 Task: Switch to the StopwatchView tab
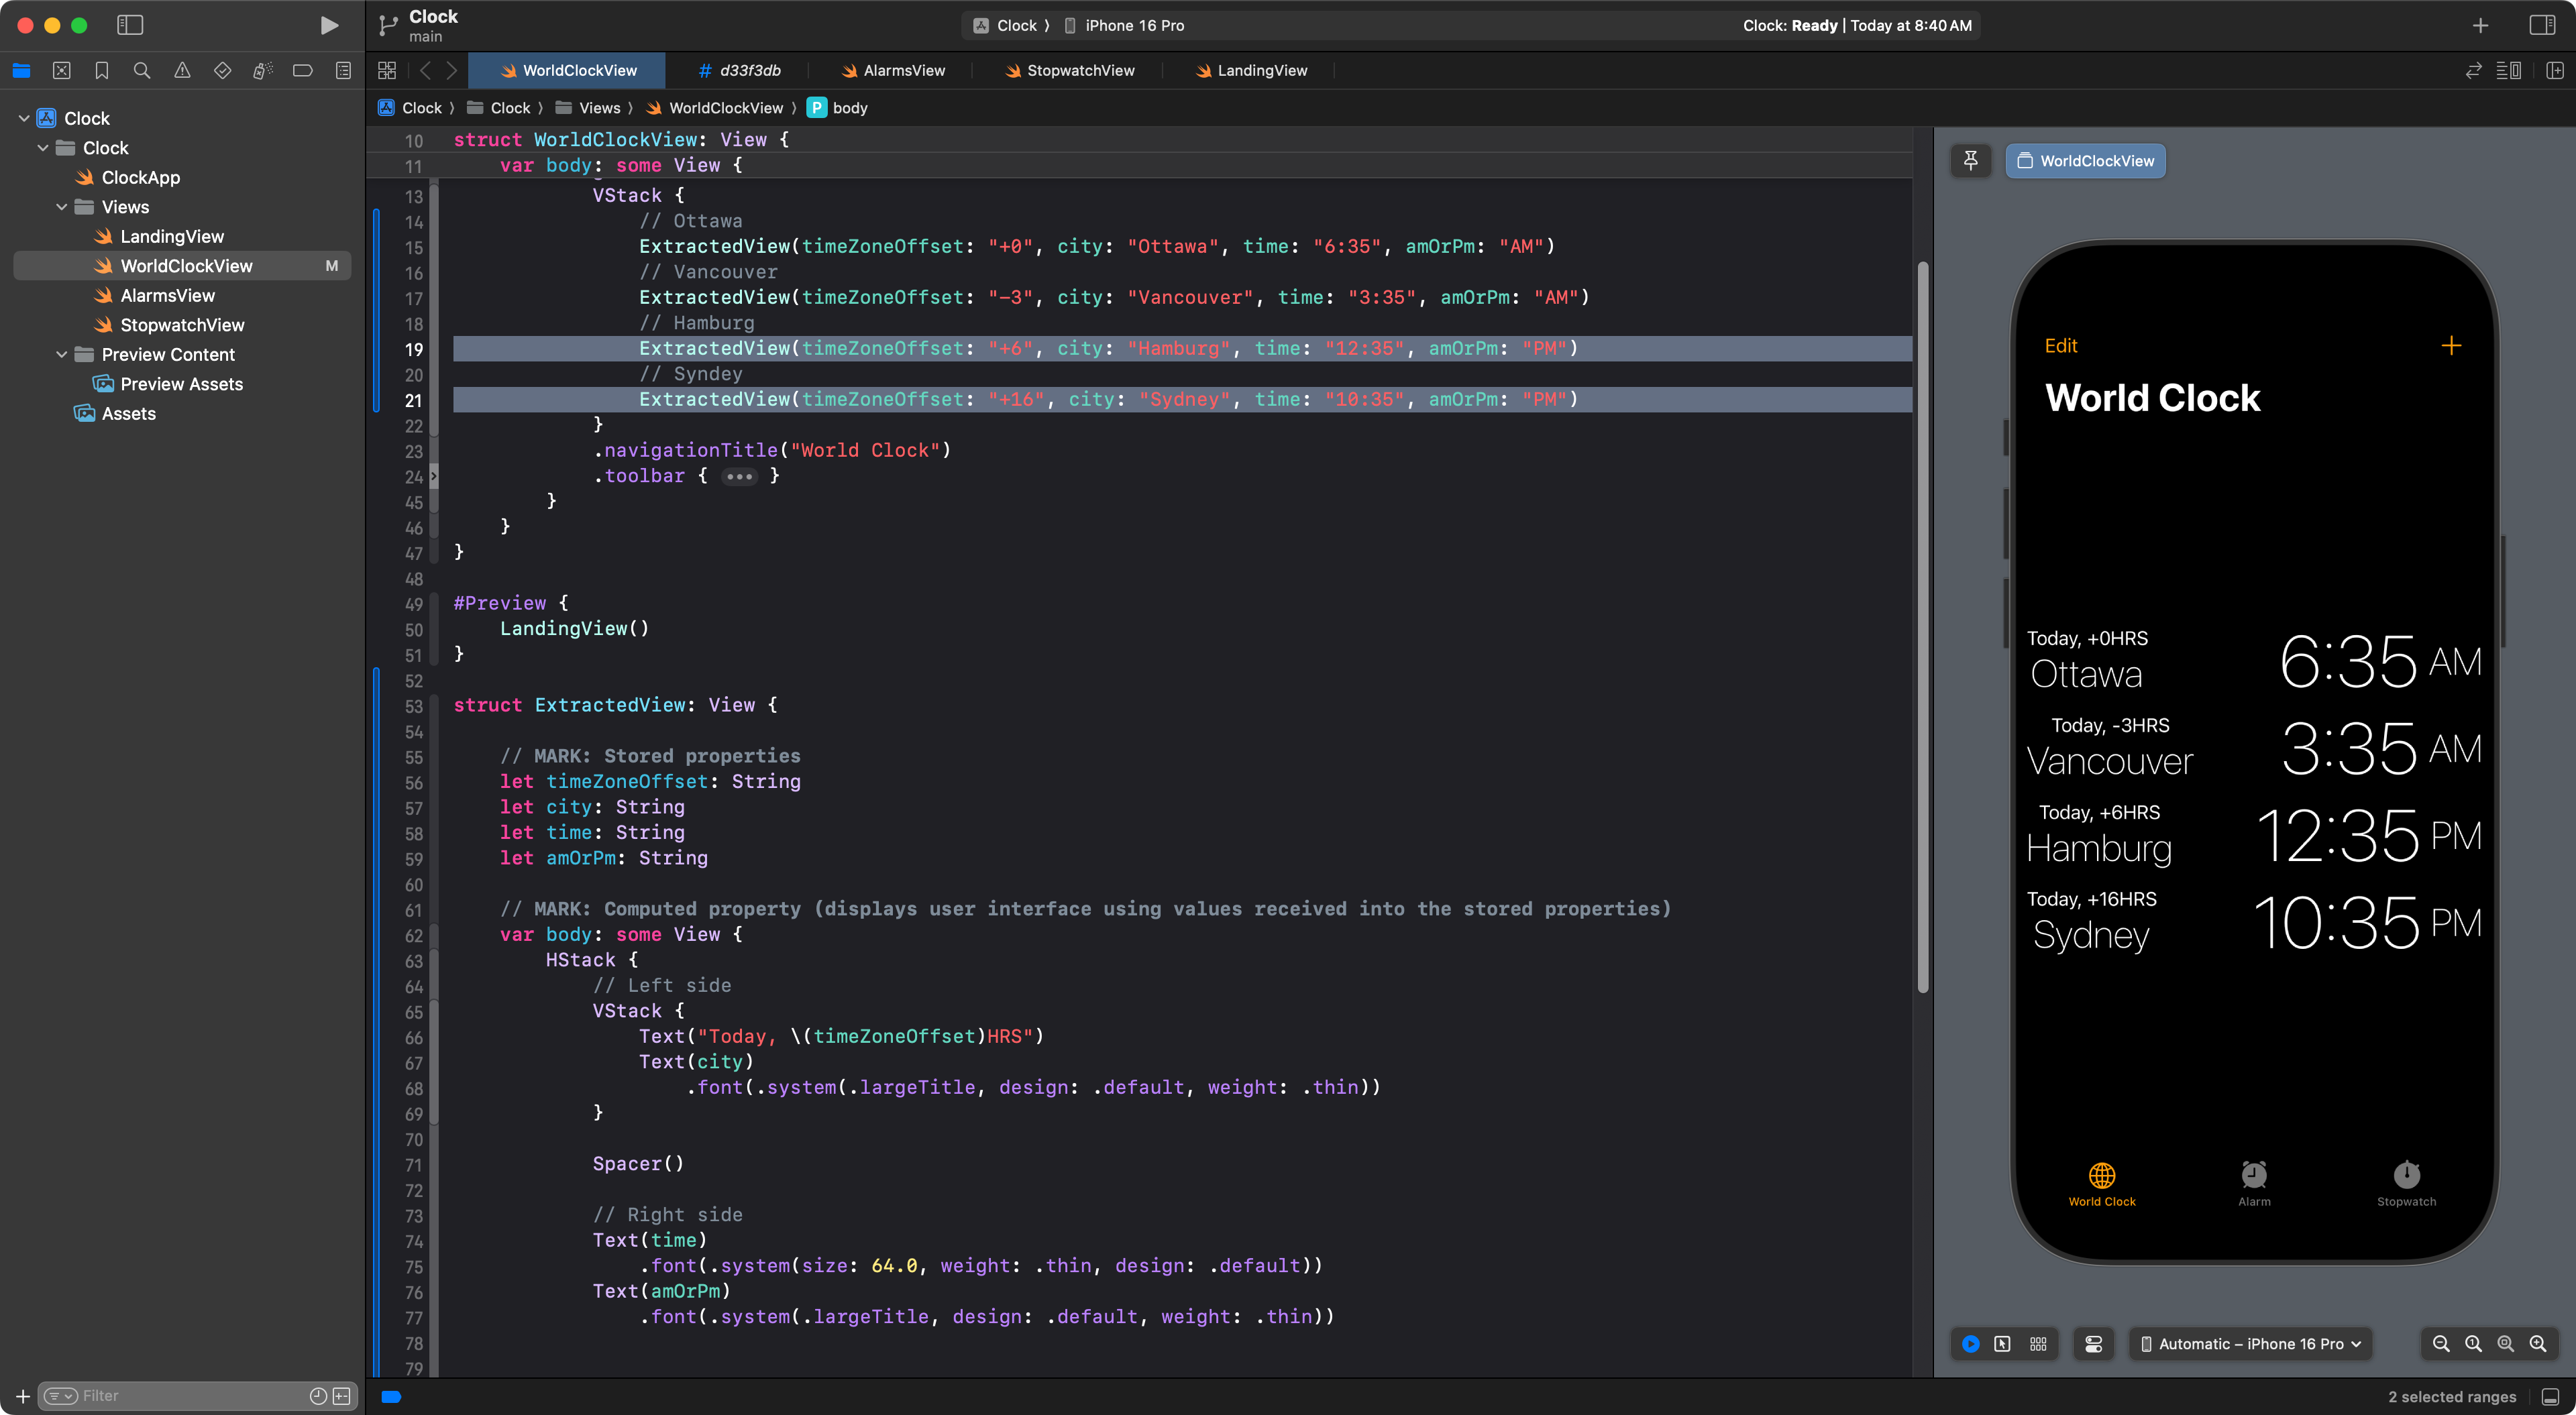pos(1069,70)
